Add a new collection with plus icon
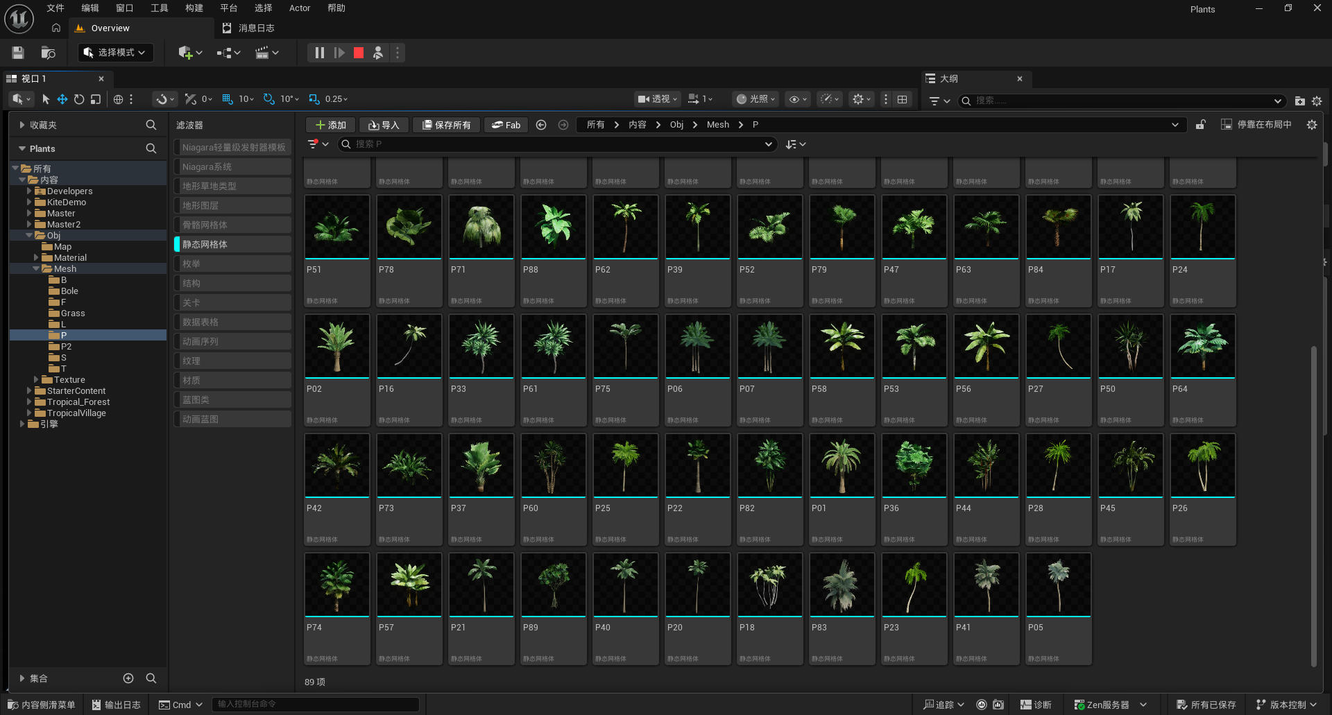This screenshot has width=1332, height=715. [128, 678]
